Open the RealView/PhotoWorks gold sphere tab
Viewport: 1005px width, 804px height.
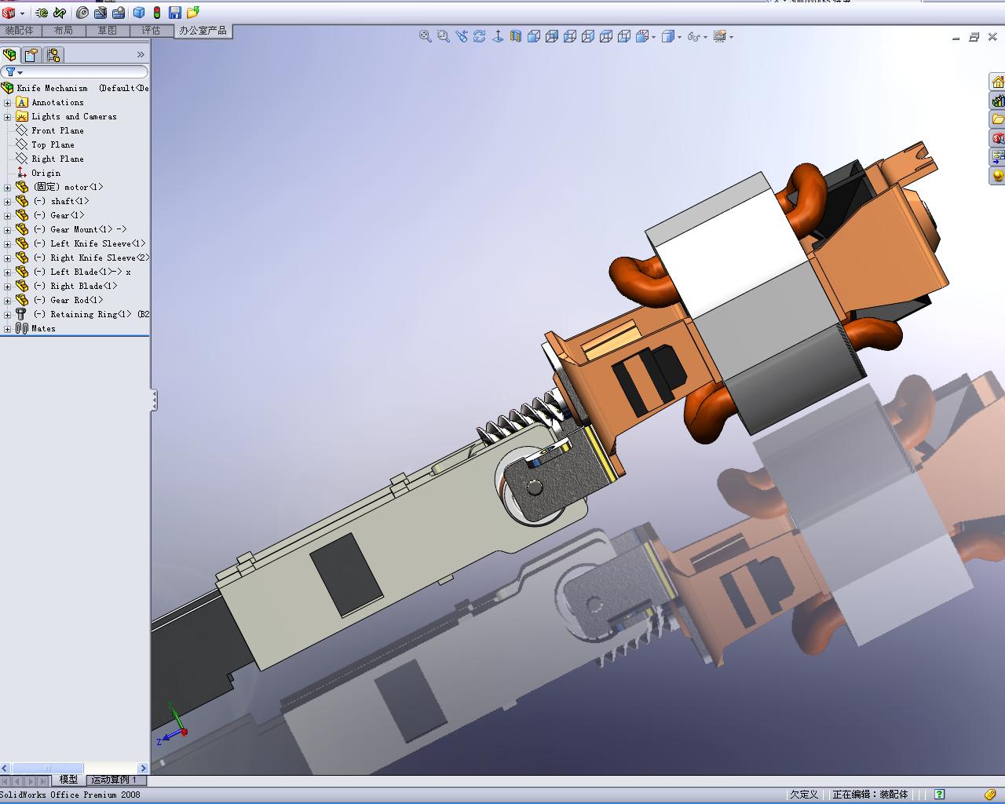pyautogui.click(x=997, y=176)
